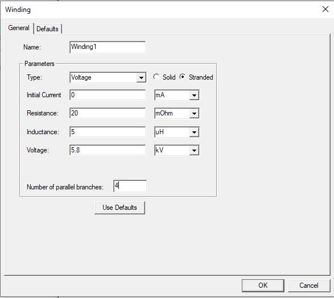Viewport: 334px width, 298px height.
Task: Close the Winding dialog window
Action: click(325, 9)
